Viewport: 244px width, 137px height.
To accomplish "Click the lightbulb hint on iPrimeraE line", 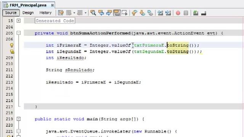I will pyautogui.click(x=12, y=45).
